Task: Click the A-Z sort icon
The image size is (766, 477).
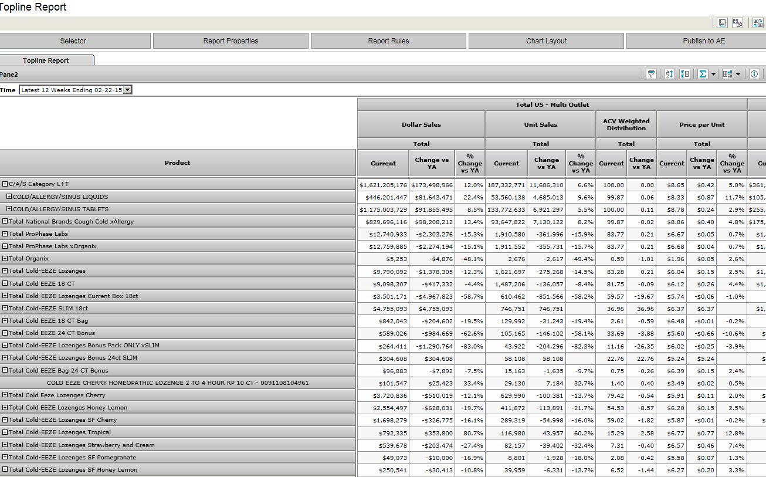Action: [x=669, y=74]
